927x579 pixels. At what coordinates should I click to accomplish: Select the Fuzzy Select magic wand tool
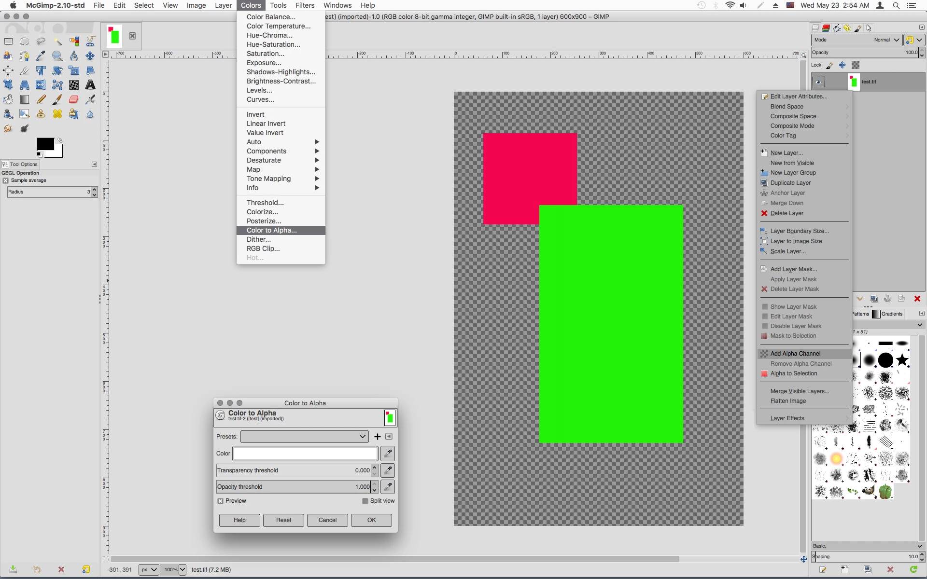click(x=57, y=41)
